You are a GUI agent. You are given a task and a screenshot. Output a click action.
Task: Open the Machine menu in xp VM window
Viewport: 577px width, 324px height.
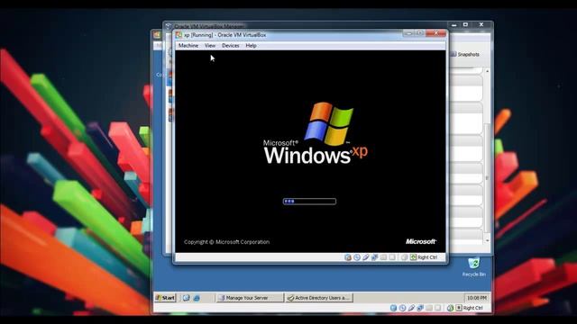pos(188,46)
